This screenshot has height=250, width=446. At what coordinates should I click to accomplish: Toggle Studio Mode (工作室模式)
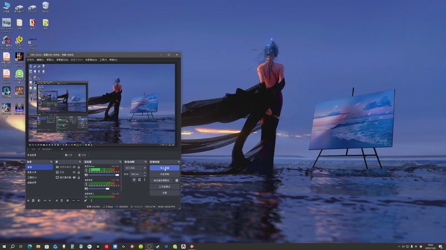click(164, 187)
